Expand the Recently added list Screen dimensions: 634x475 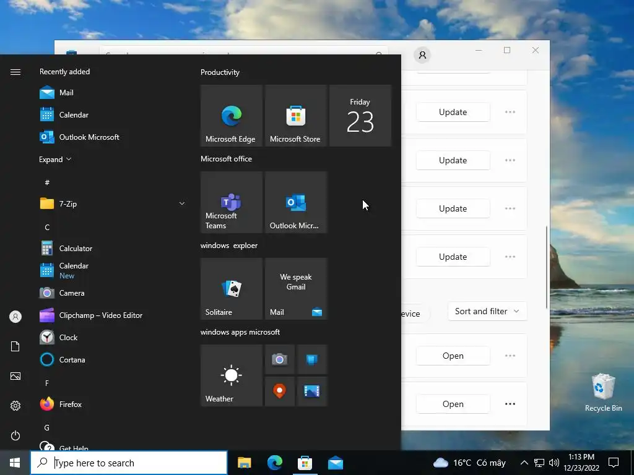click(55, 159)
